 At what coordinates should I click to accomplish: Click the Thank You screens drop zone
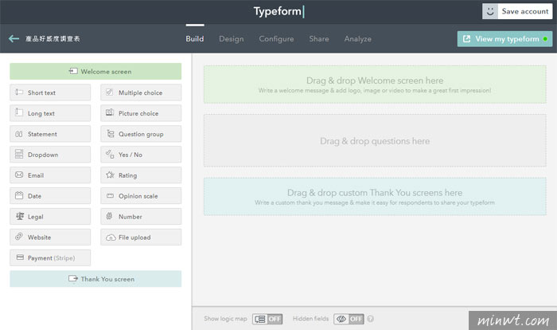point(375,197)
